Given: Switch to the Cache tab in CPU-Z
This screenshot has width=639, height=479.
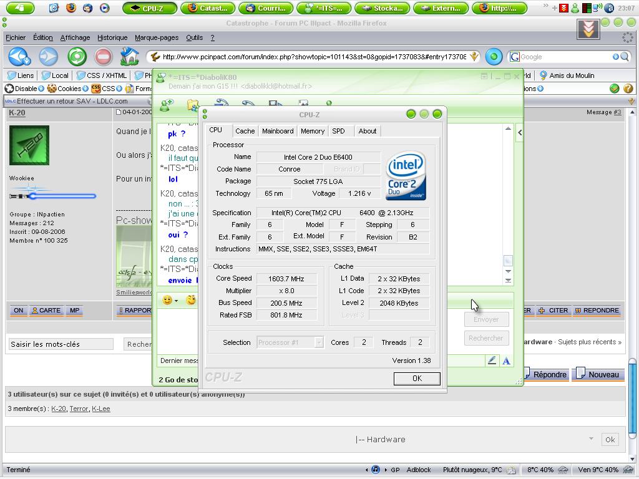Looking at the screenshot, I should pos(245,131).
